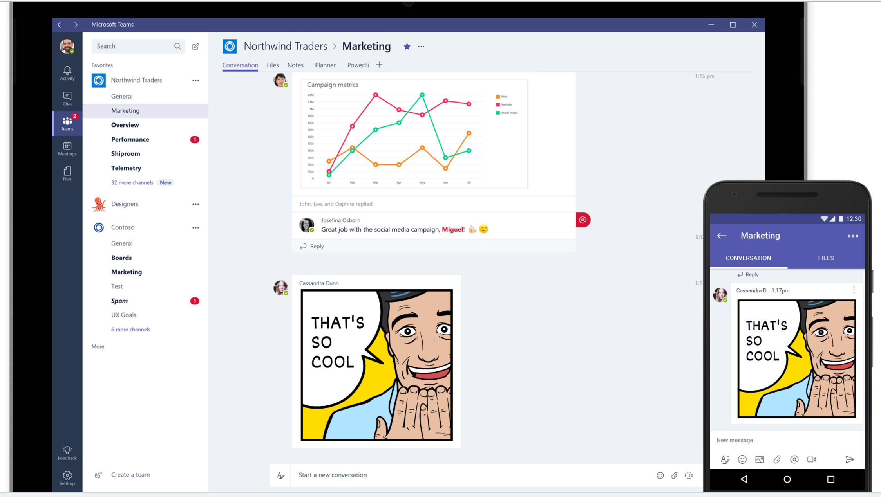Screen dimensions: 881x497
Task: Toggle the favorite star for Marketing channel
Action: (x=407, y=47)
